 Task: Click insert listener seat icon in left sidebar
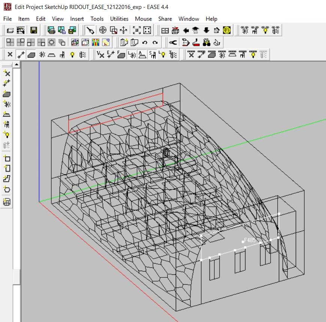[x=7, y=124]
